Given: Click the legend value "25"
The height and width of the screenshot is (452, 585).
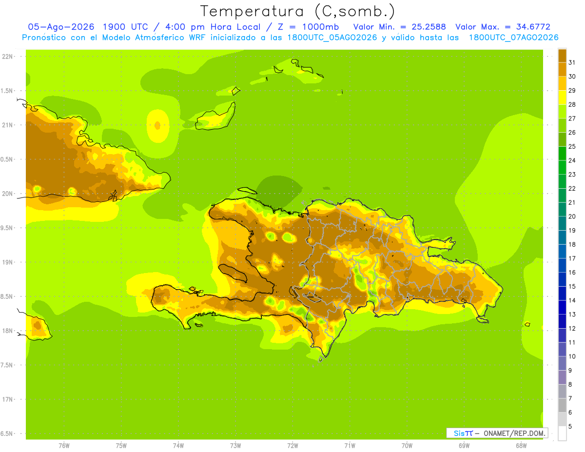Looking at the screenshot, I should coord(572,146).
